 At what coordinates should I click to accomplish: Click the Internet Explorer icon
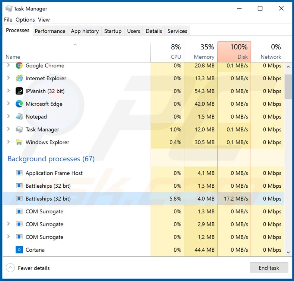point(19,78)
